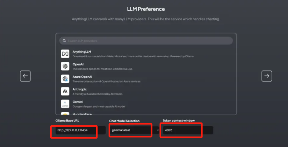Click the OpenAI description 'standard option' text
Image resolution: width=288 pixels, height=147 pixels.
[102, 69]
